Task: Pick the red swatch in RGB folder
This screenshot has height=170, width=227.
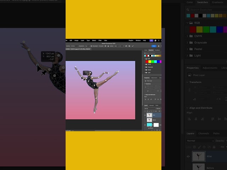Action: (147, 62)
